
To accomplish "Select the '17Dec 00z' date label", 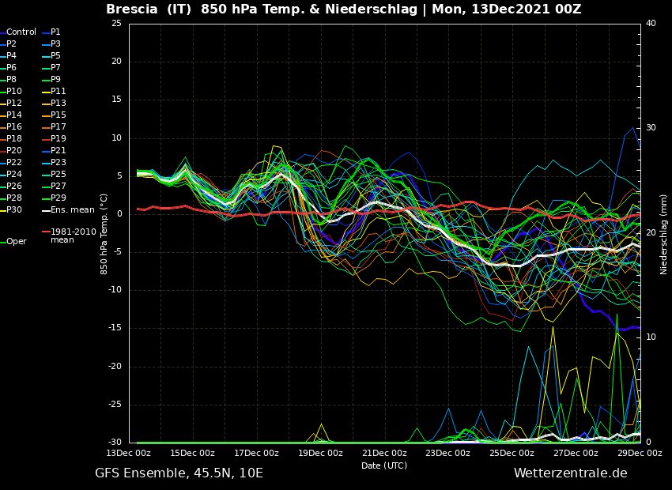I will pos(258,453).
